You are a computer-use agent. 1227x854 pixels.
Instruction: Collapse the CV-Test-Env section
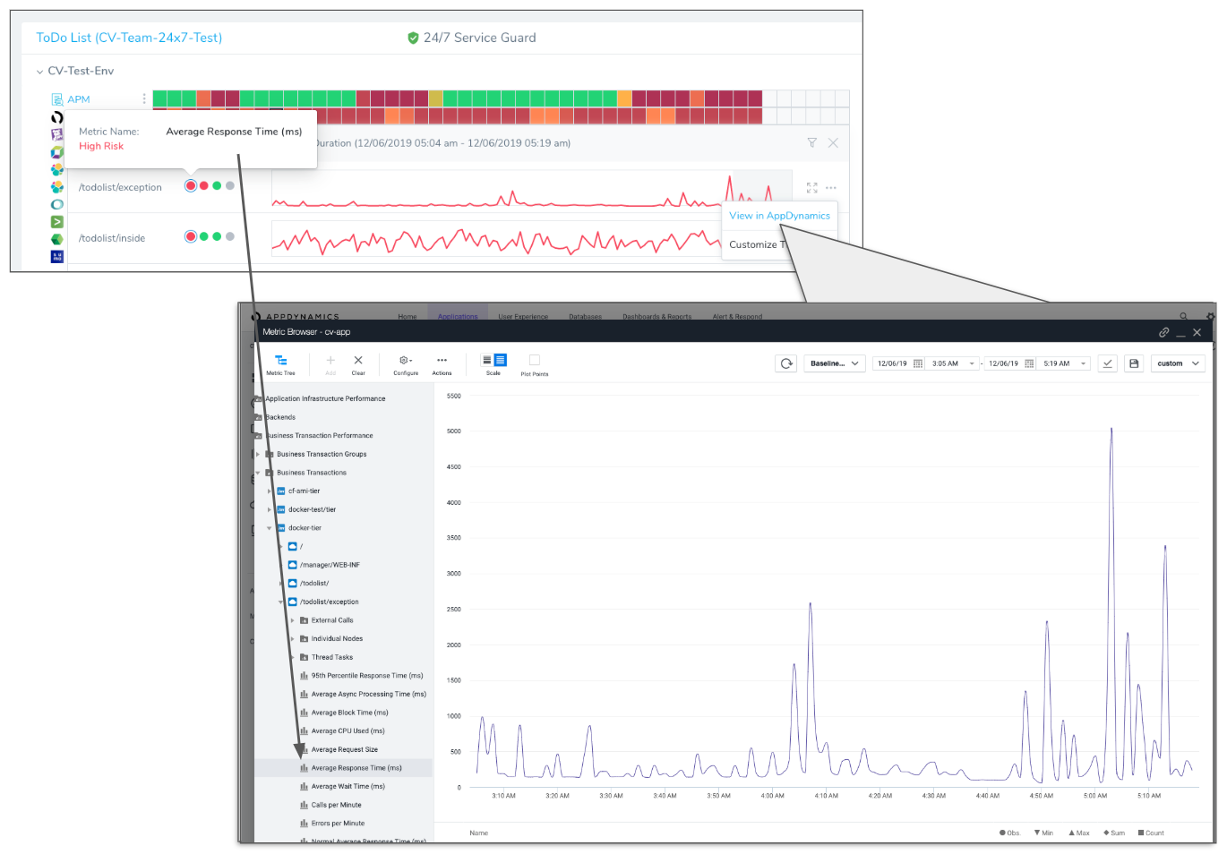39,72
